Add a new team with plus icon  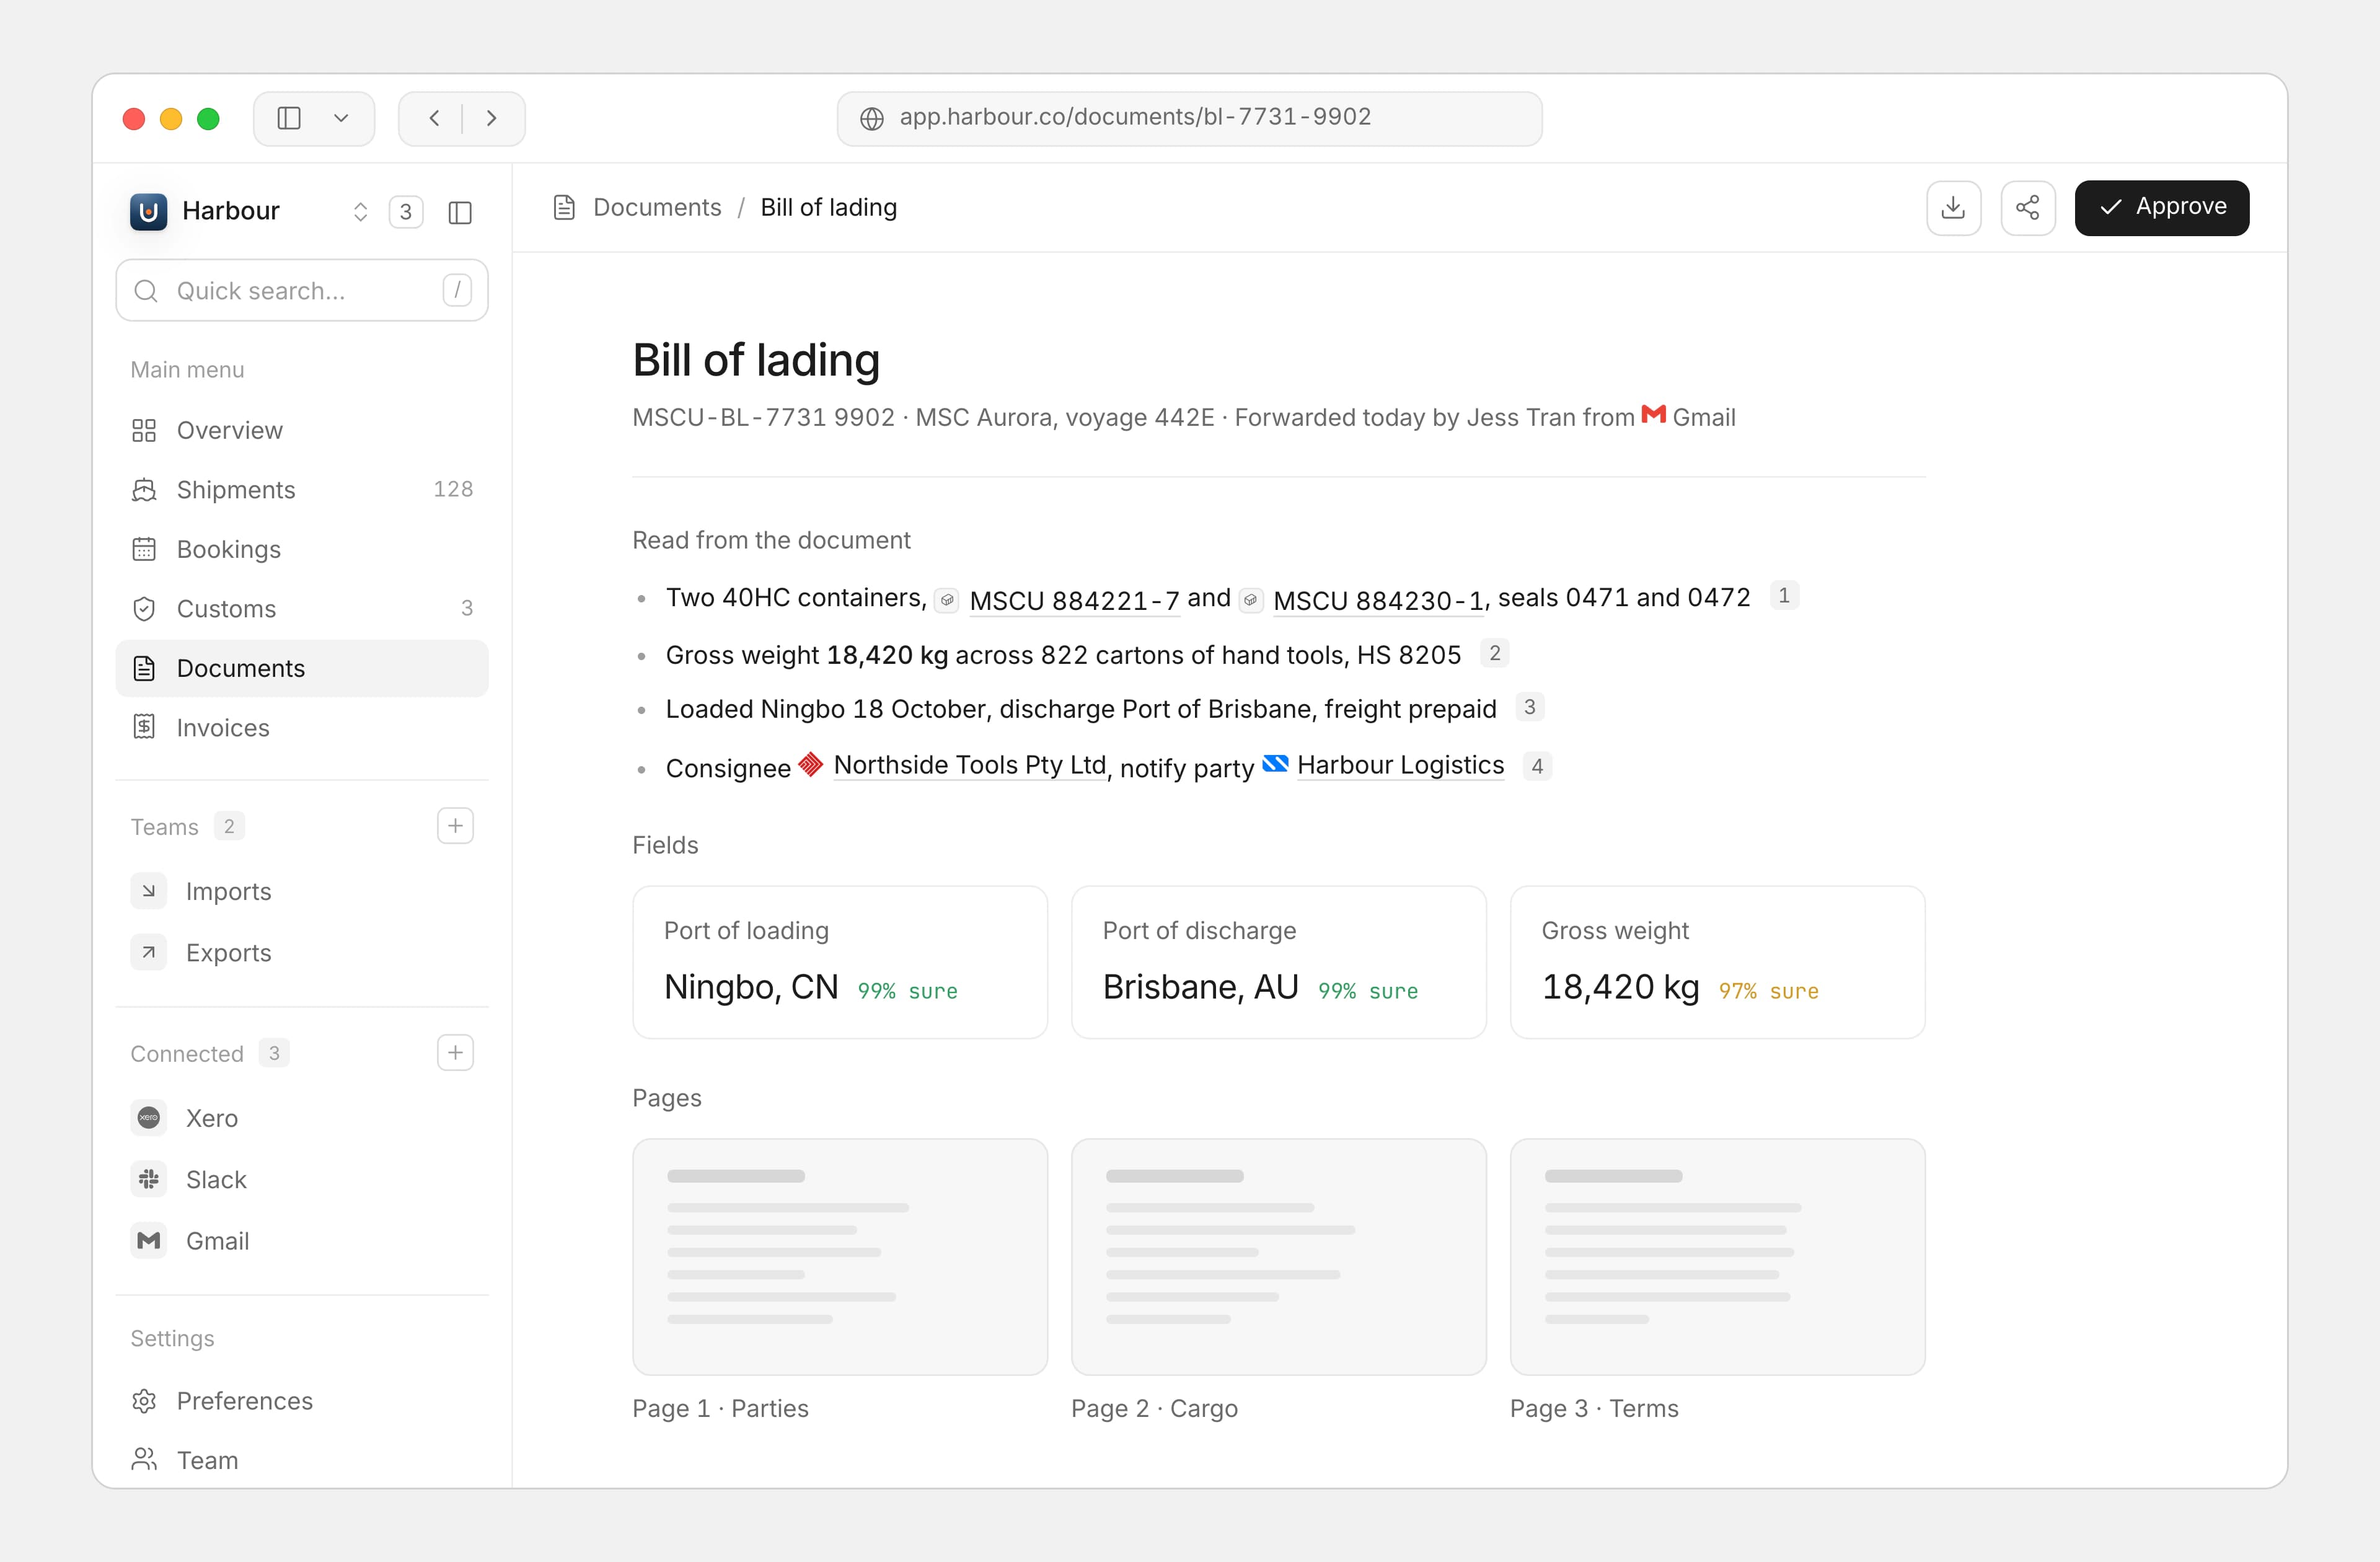coord(455,826)
